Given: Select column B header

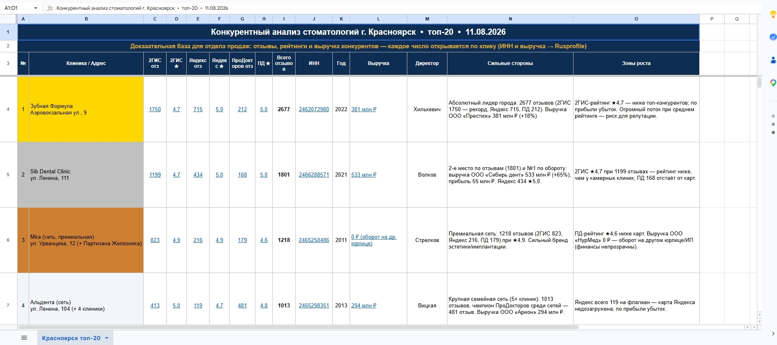Looking at the screenshot, I should click(x=86, y=19).
